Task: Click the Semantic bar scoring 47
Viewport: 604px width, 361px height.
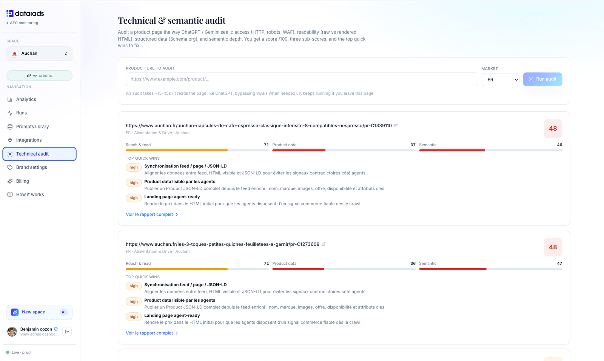Action: (x=490, y=269)
